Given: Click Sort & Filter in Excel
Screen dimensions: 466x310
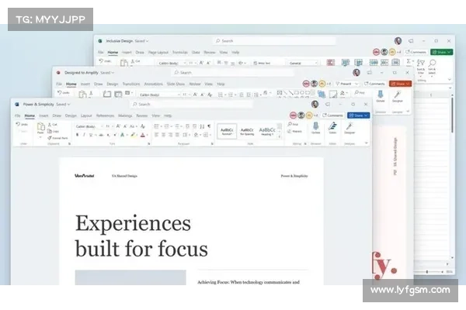Looking at the screenshot, I should click(421, 67).
